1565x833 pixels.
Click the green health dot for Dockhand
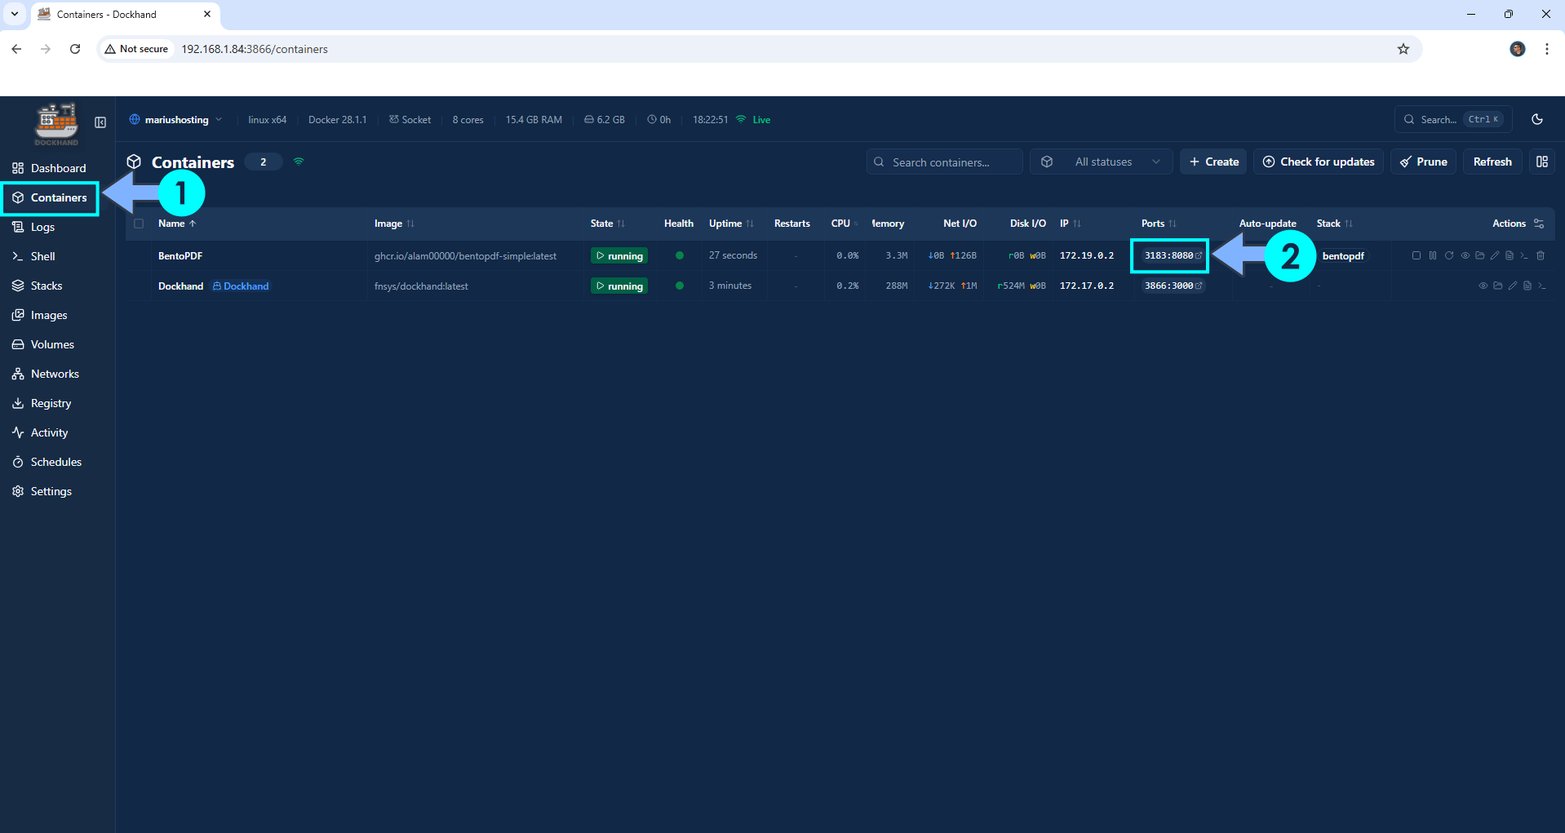[679, 286]
